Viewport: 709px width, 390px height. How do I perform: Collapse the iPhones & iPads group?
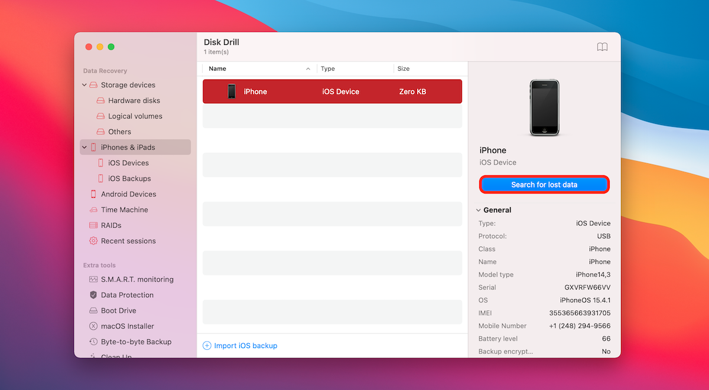[84, 148]
